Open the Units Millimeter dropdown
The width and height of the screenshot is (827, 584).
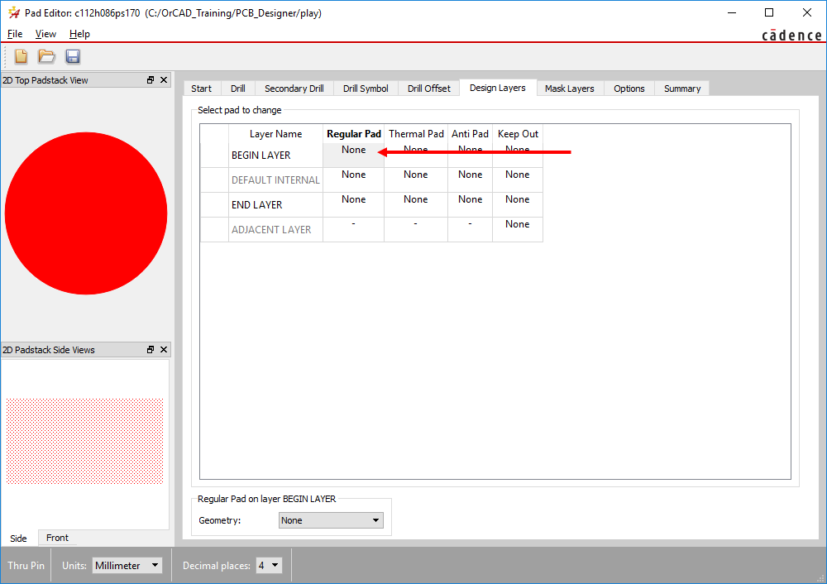click(127, 566)
